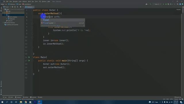Click Outer.java in the breadcrumb bar
The image size is (184, 104).
(12, 4)
